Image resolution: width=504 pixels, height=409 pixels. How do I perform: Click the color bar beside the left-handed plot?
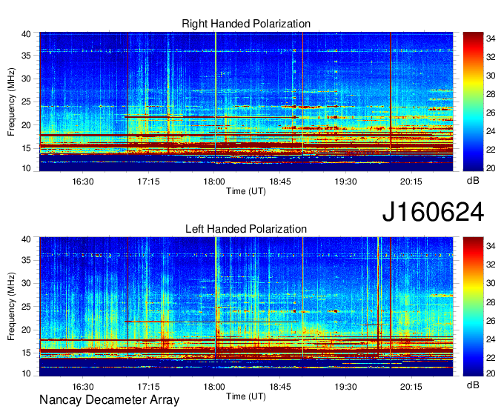pyautogui.click(x=473, y=307)
